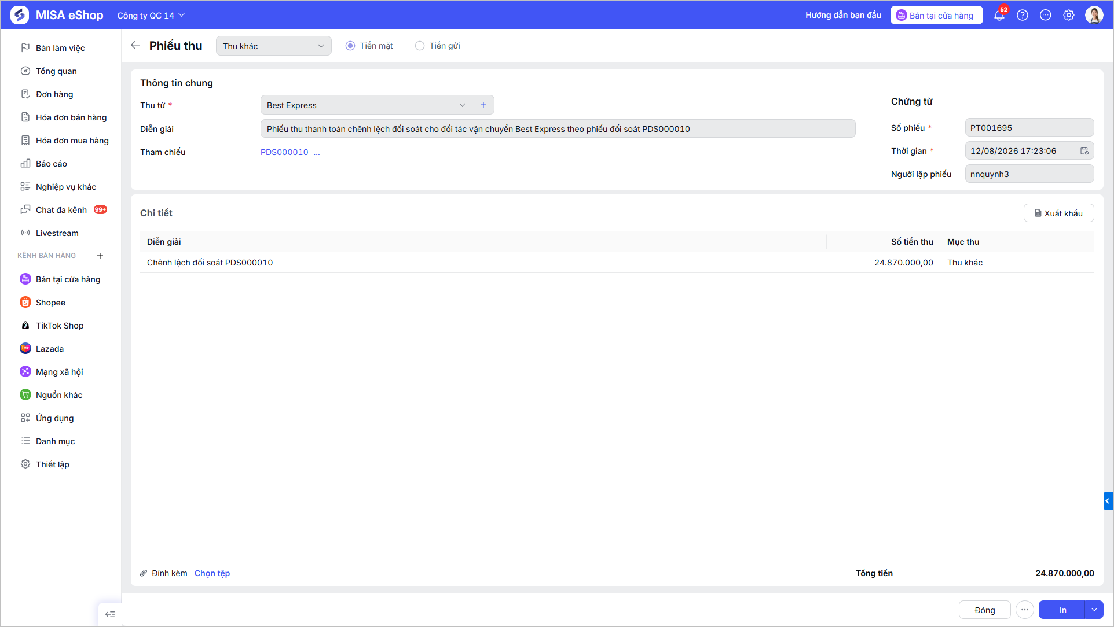Screen dimensions: 1114x627
Task: Expand the arrow next to In button
Action: [1094, 610]
